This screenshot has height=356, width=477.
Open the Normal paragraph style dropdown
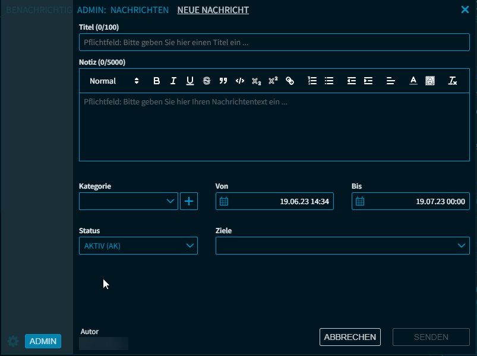114,81
